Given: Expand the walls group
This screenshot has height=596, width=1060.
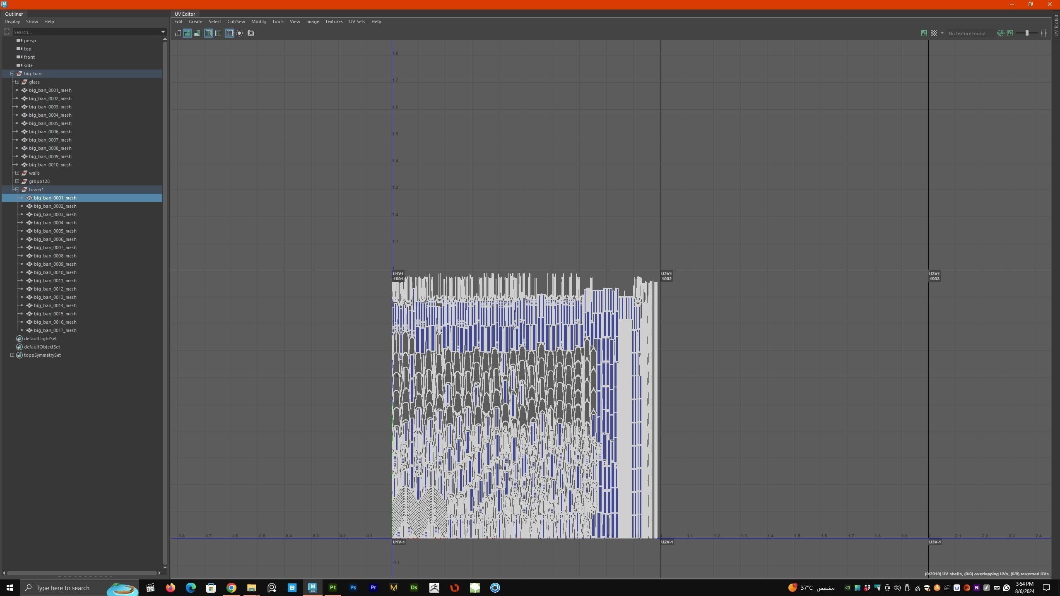Looking at the screenshot, I should pyautogui.click(x=17, y=173).
